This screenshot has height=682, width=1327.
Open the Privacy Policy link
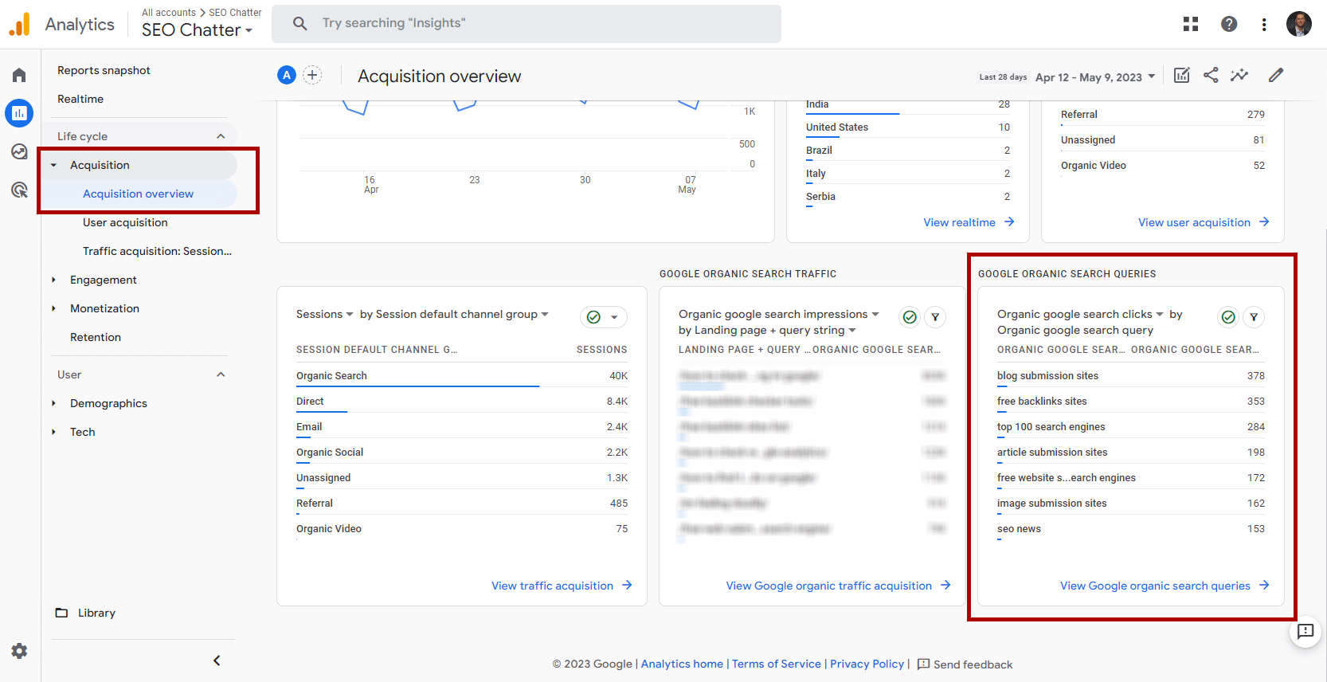tap(867, 664)
